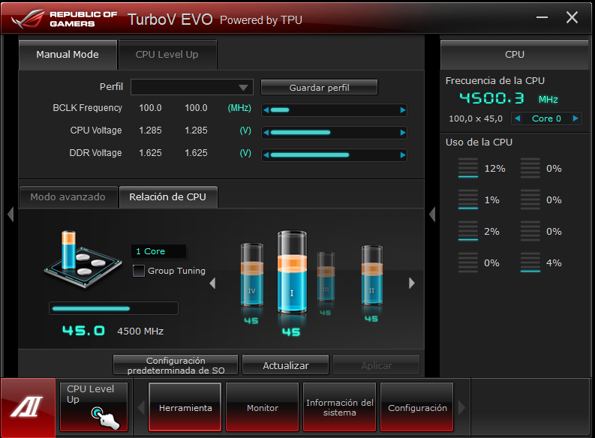The height and width of the screenshot is (438, 595).
Task: Increase CPU Voltage with right arrow
Action: (x=403, y=132)
